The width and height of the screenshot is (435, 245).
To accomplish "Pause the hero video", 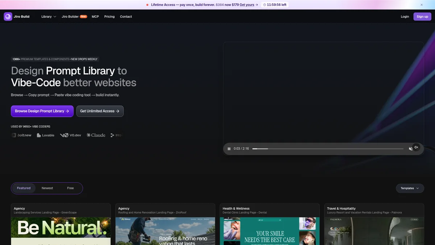I will click(x=229, y=149).
